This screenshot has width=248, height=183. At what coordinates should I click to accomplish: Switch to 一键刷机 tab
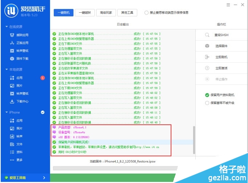tap(64, 13)
